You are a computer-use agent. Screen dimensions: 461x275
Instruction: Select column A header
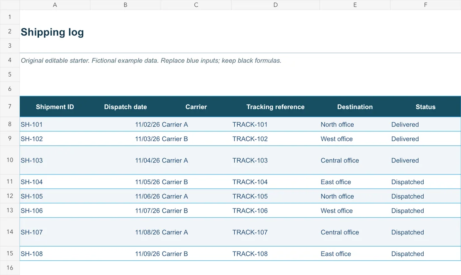click(x=55, y=5)
